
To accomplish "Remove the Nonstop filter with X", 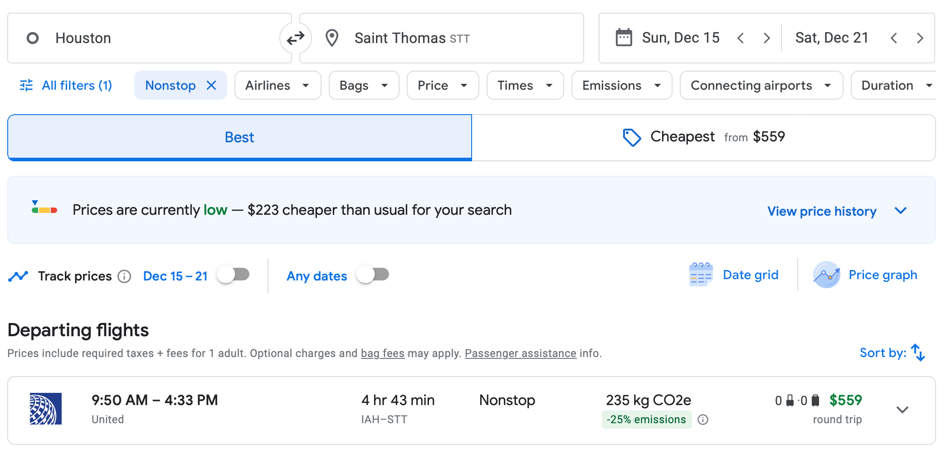I will click(211, 85).
